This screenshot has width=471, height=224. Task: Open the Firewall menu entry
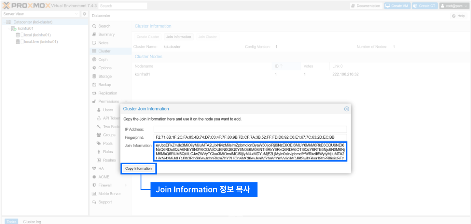point(105,185)
